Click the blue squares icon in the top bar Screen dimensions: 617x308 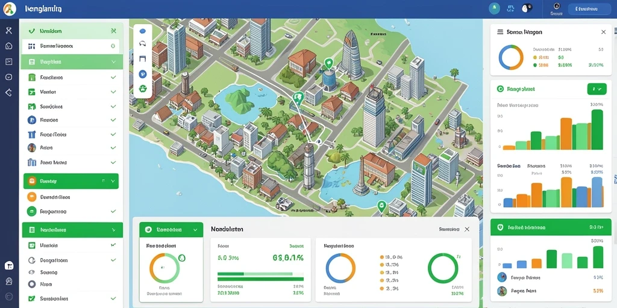click(511, 8)
